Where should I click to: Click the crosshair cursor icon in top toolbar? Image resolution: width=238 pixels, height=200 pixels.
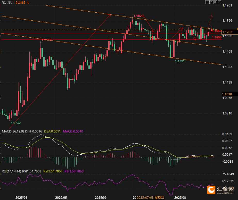click(207, 2)
